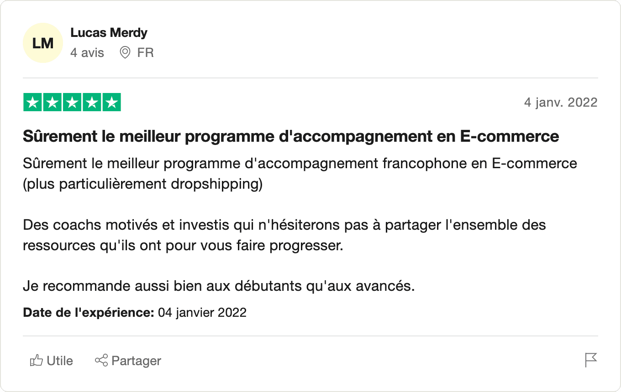Click the "4 avis" review count
Viewport: 621px width, 392px height.
point(87,53)
